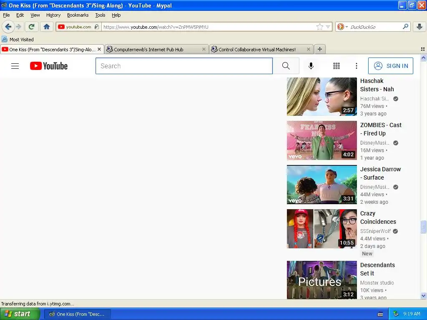The height and width of the screenshot is (320, 427).
Task: Open the on-screen keyboard tray icon
Action: 380,314
